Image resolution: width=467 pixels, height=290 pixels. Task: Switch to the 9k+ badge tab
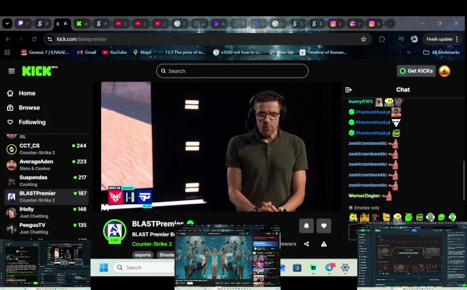(x=356, y=24)
